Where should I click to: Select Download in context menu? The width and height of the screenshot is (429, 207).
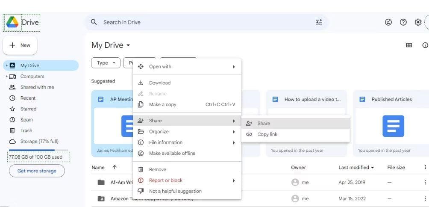click(187, 83)
